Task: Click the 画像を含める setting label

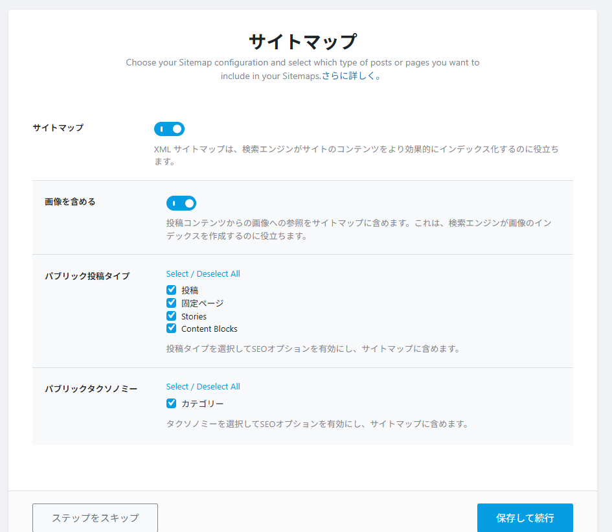Action: (x=70, y=202)
